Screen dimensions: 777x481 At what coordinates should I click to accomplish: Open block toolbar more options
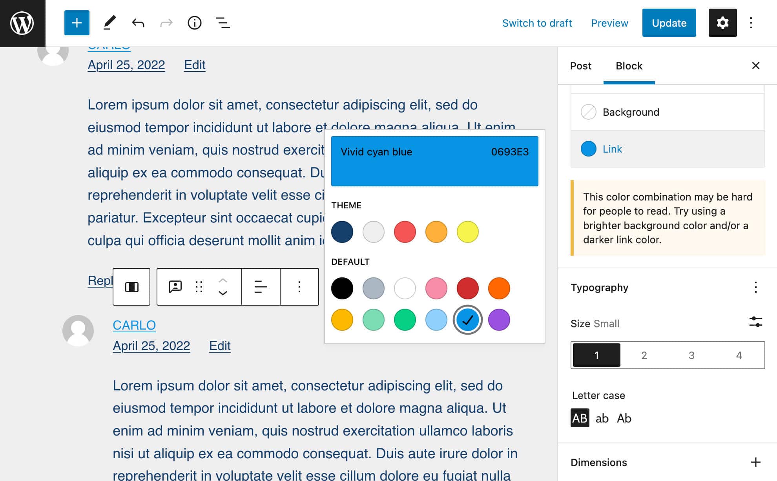pos(299,287)
